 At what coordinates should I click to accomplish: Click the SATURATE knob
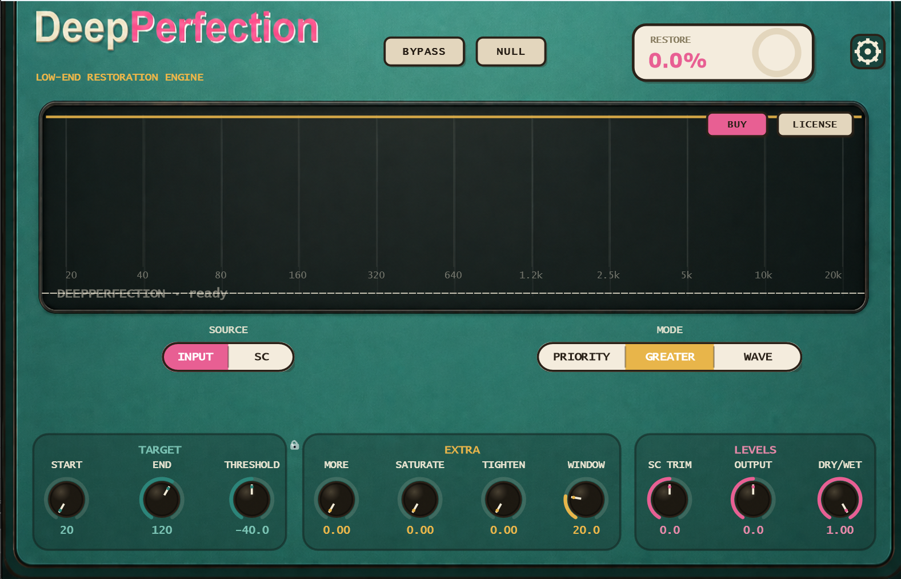tap(420, 499)
